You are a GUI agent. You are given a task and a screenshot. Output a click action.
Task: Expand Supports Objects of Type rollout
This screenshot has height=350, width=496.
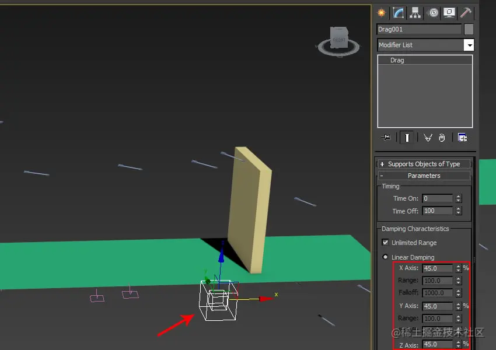coord(424,164)
